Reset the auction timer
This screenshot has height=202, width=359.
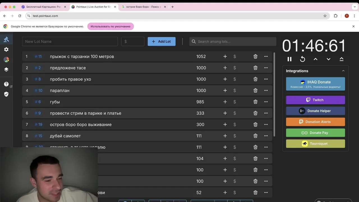click(x=302, y=59)
